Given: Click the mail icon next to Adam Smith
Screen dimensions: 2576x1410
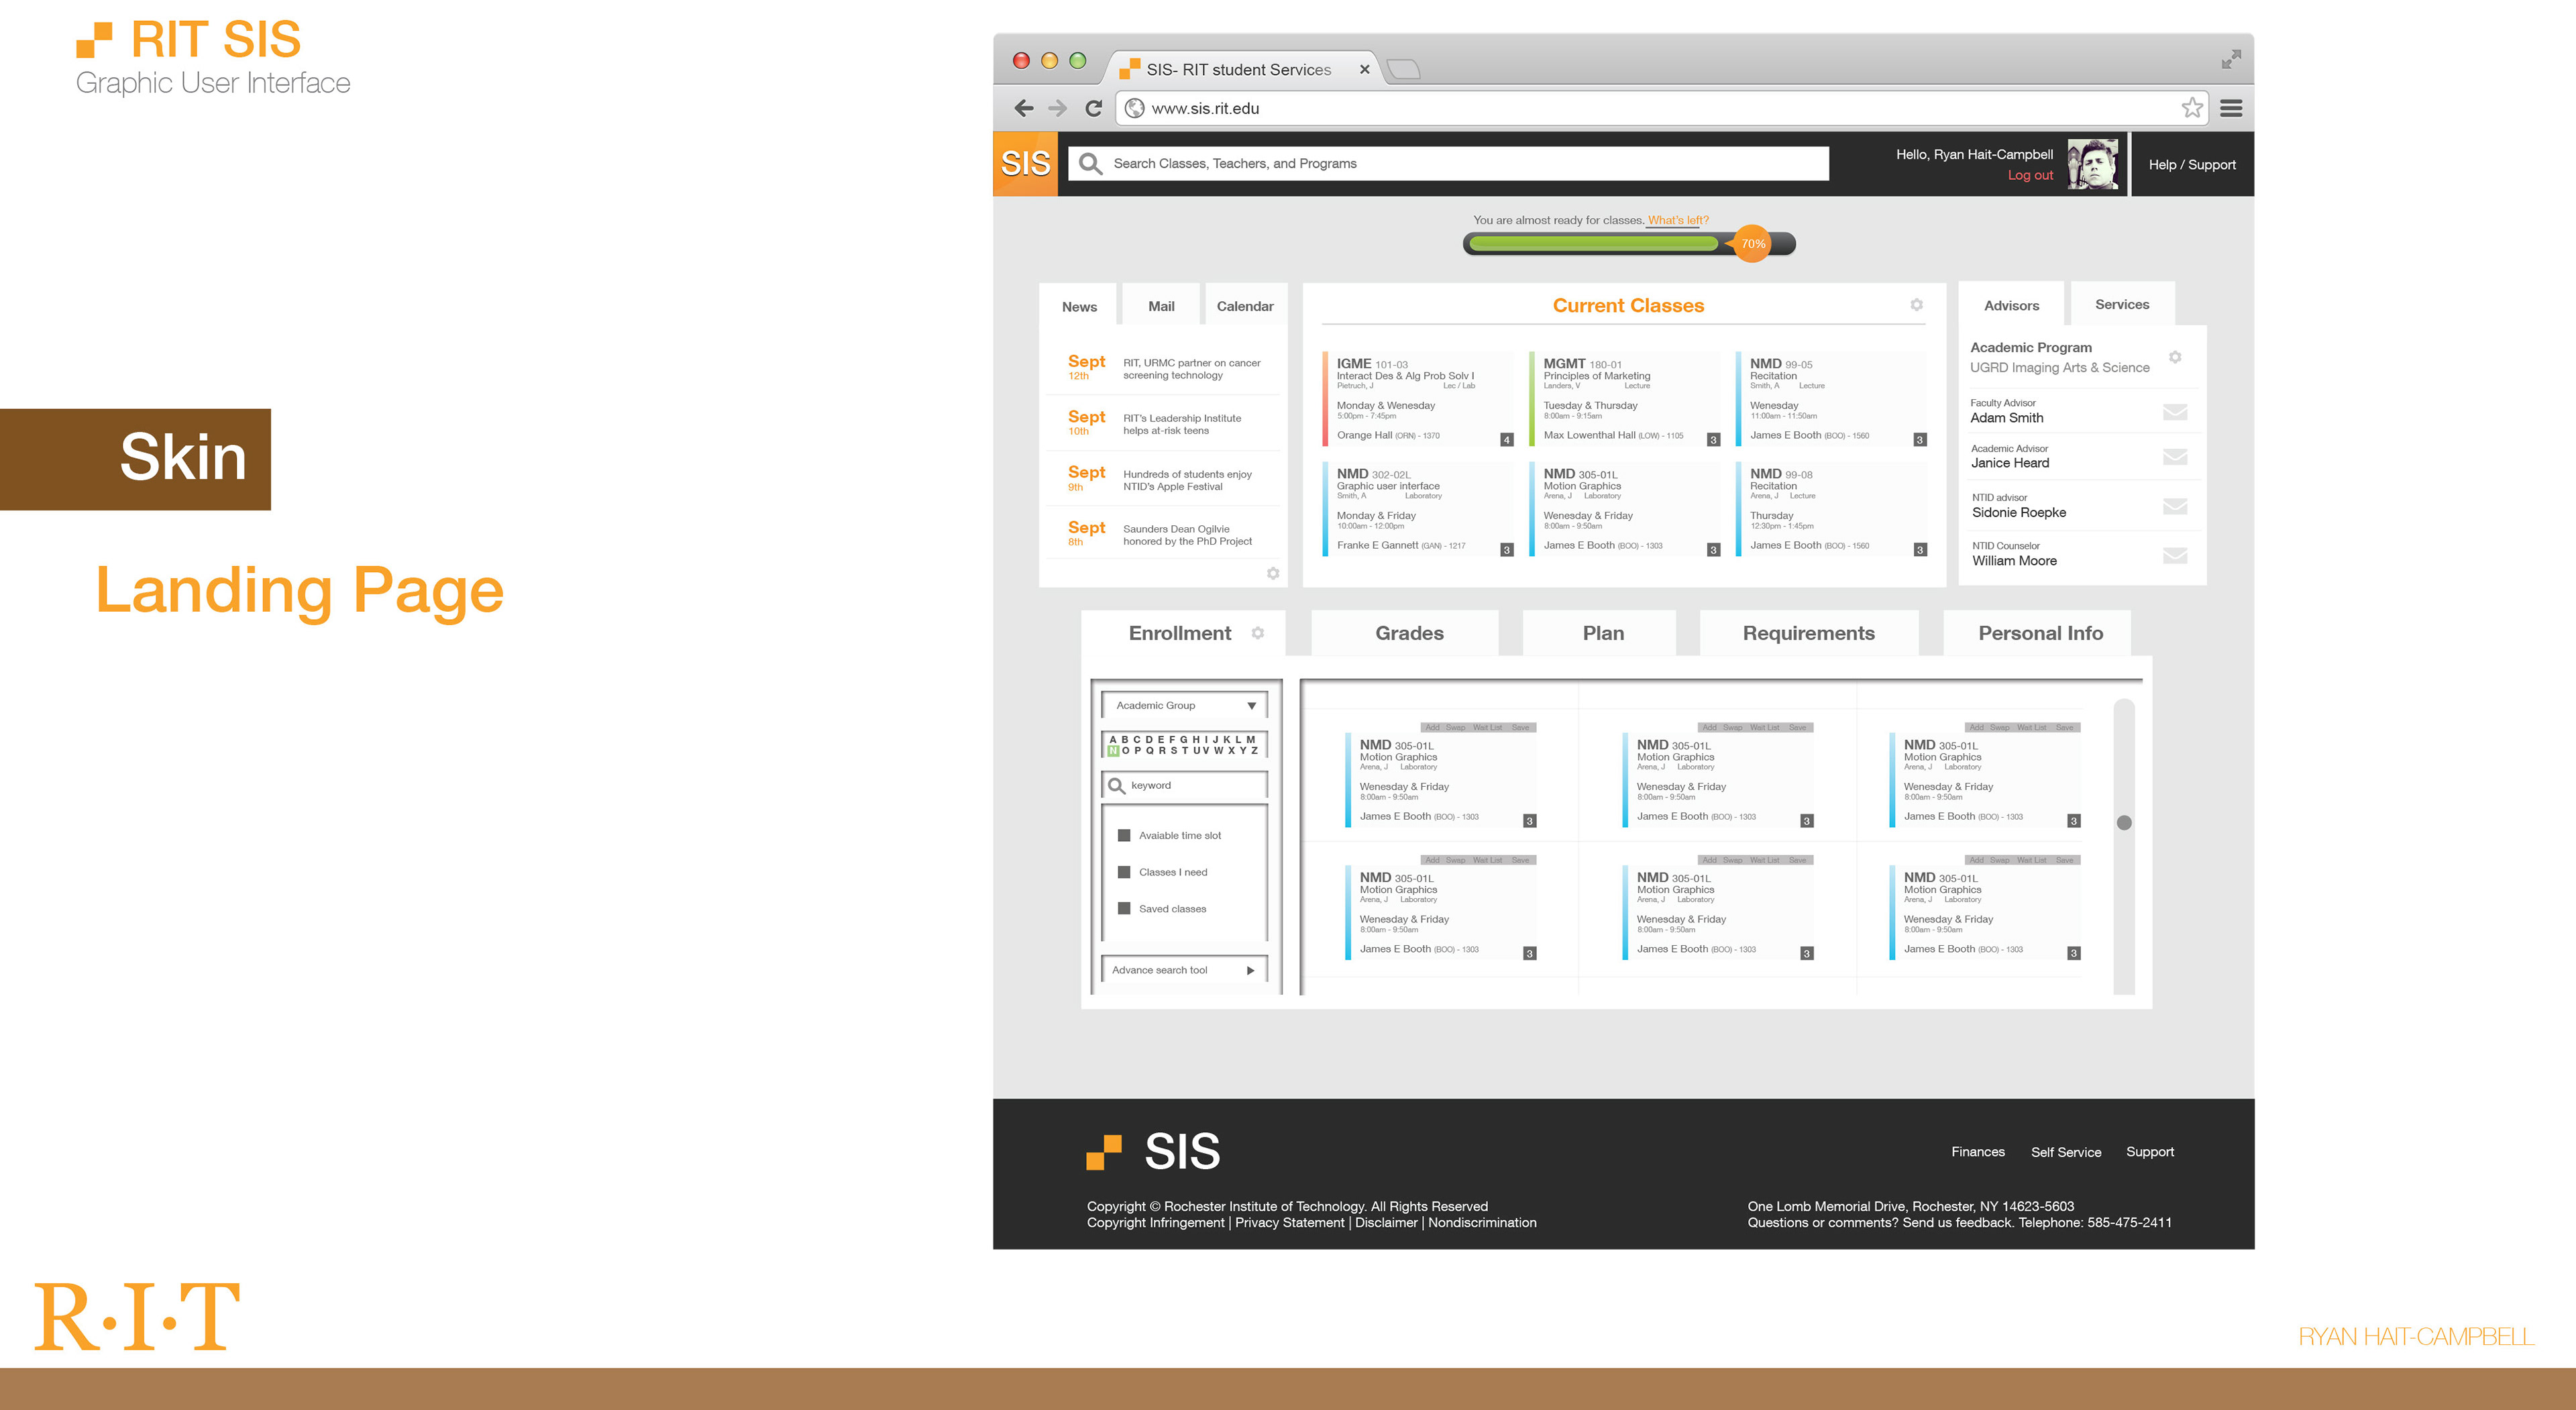Looking at the screenshot, I should [2174, 412].
